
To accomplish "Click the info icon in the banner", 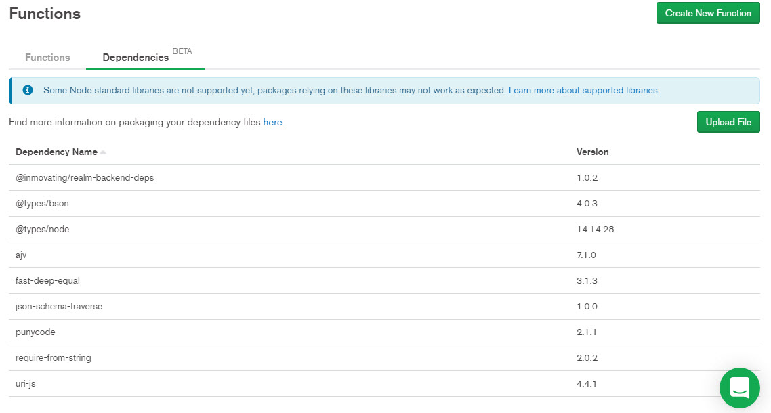I will 28,90.
